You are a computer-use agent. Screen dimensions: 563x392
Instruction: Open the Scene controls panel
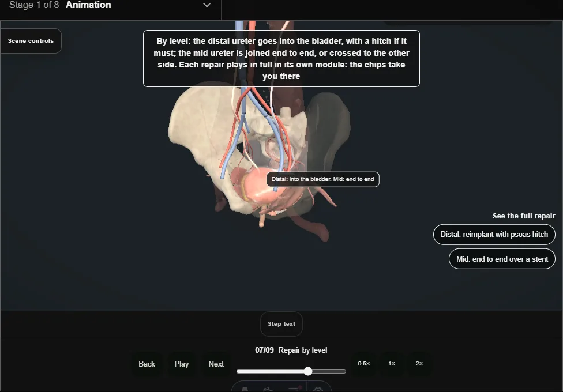click(31, 41)
